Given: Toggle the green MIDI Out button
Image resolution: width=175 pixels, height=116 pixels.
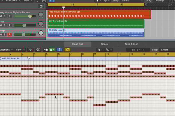Looking at the screenshot, I should pos(52,50).
